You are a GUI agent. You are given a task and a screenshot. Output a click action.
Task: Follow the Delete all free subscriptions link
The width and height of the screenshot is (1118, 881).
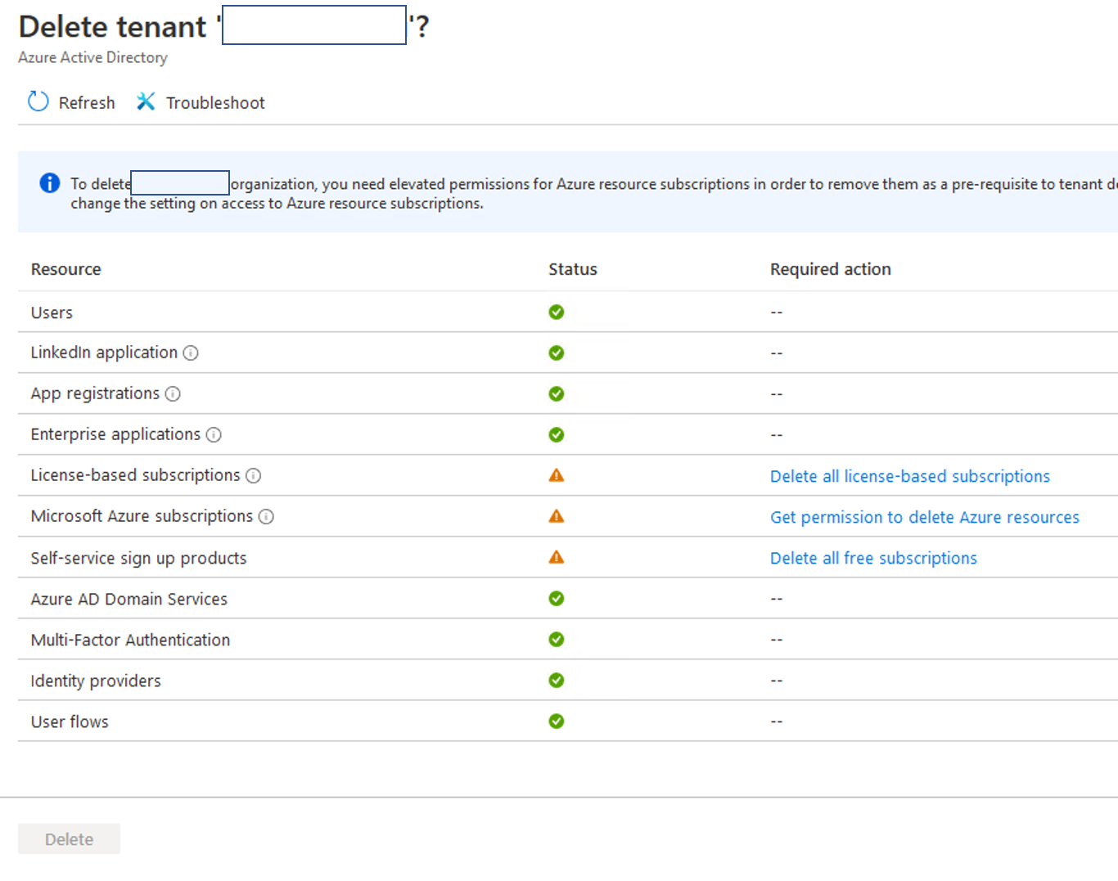(x=873, y=558)
